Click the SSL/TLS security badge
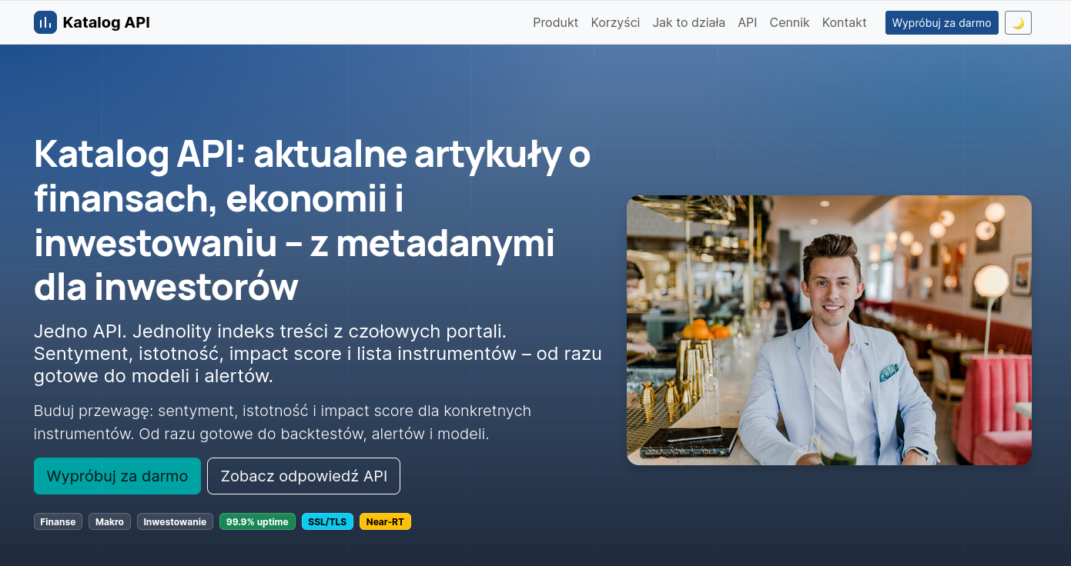The height and width of the screenshot is (566, 1071). click(327, 521)
